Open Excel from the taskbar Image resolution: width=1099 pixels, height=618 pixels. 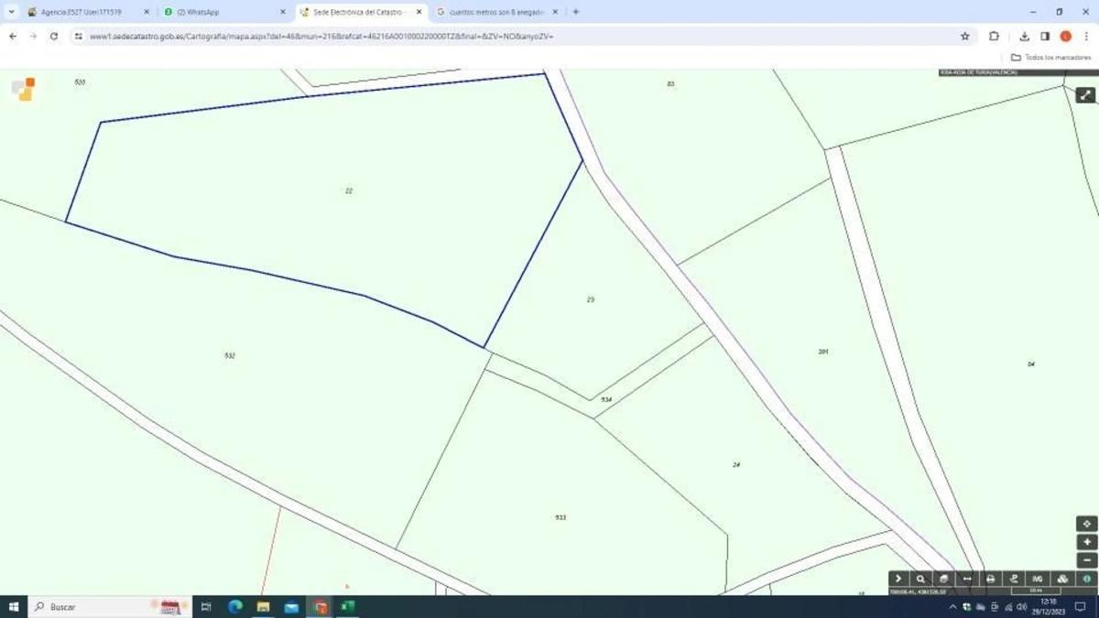click(347, 607)
